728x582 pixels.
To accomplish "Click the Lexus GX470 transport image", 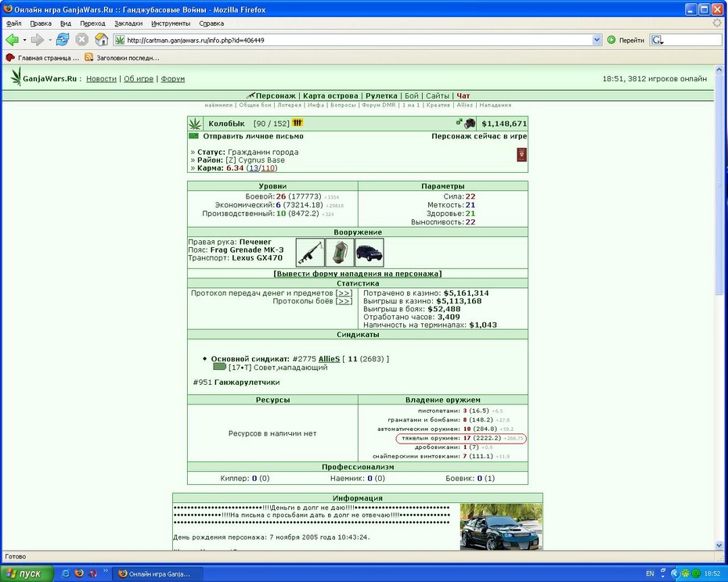I will (369, 253).
